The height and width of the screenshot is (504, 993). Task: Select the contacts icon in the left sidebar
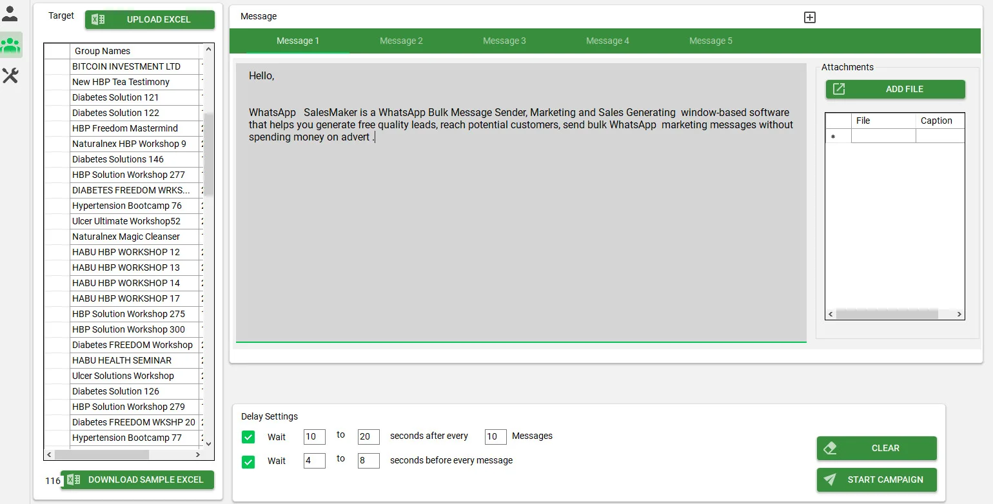pos(10,13)
